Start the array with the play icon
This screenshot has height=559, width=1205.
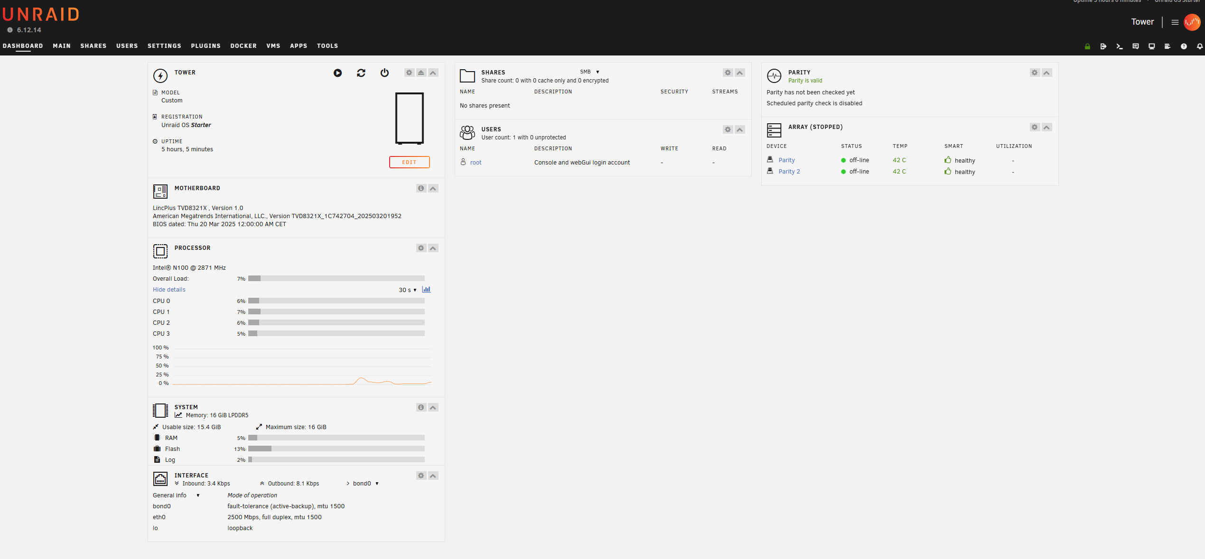coord(337,73)
